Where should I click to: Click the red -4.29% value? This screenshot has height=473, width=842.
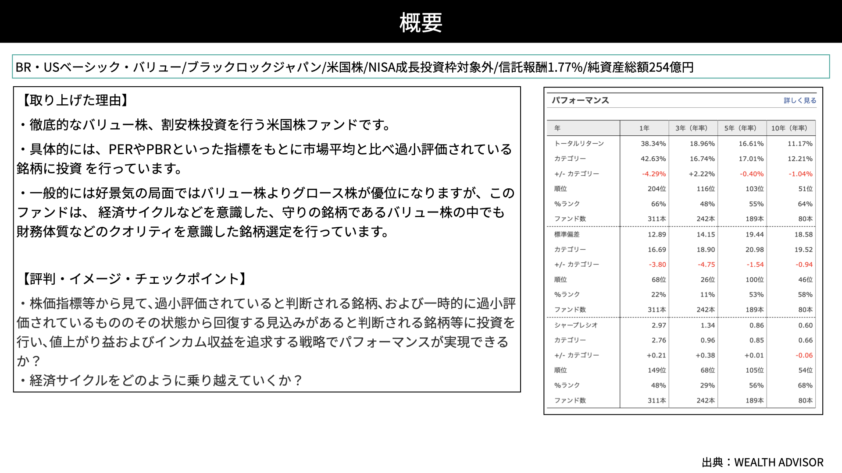pyautogui.click(x=654, y=174)
